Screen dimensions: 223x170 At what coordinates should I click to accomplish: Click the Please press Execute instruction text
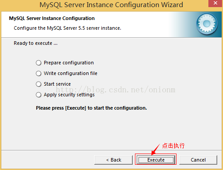[92, 108]
